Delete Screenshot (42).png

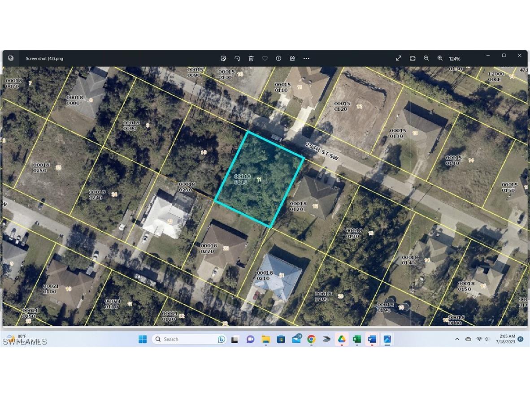pyautogui.click(x=251, y=58)
